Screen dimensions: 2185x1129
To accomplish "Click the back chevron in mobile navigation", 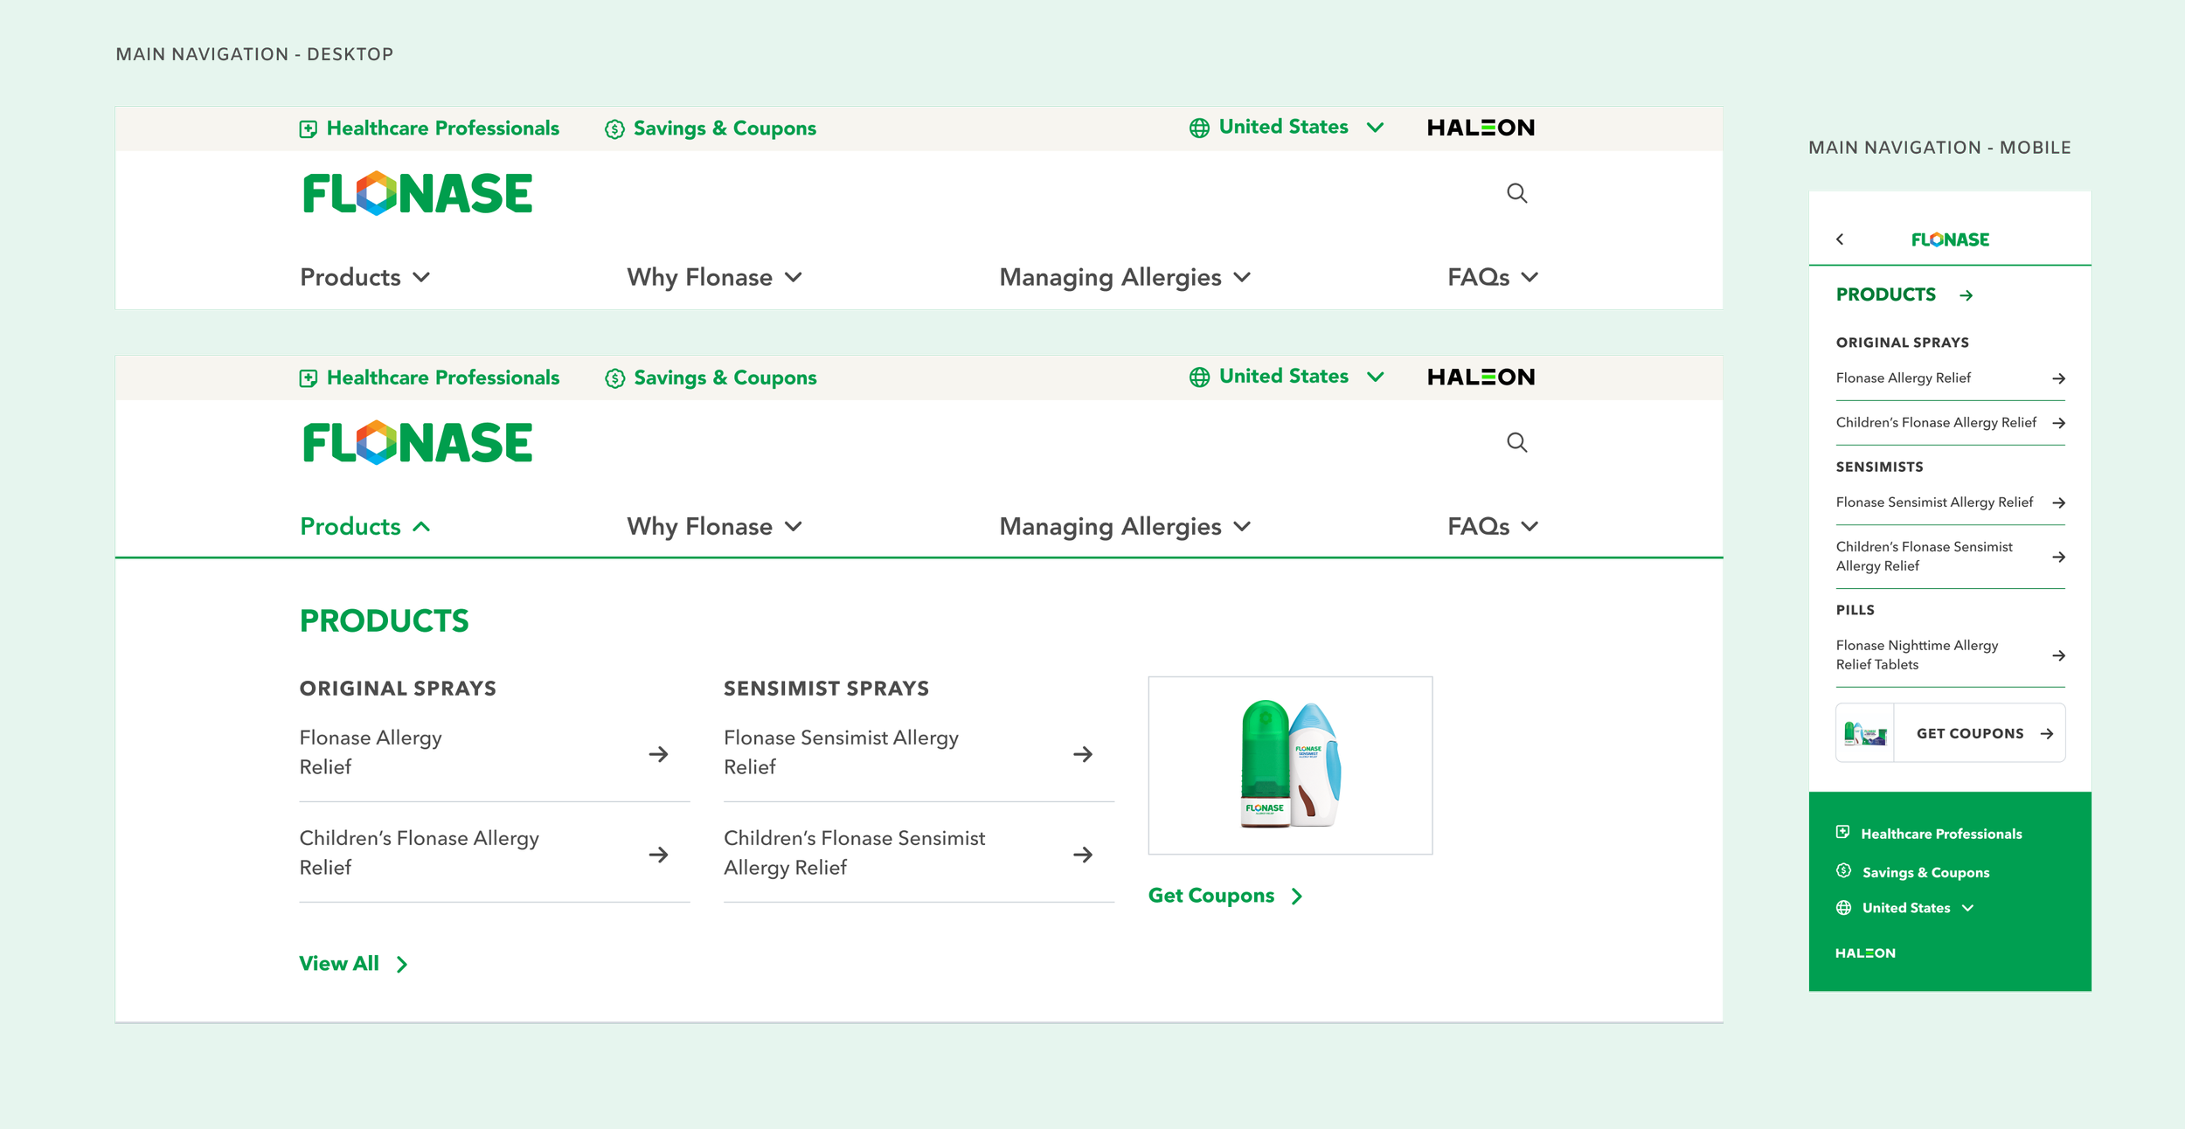I will point(1840,239).
